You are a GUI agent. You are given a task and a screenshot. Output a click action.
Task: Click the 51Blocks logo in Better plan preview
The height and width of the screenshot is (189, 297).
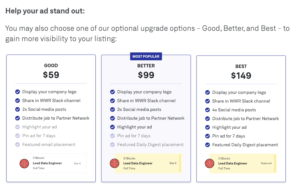(115, 163)
